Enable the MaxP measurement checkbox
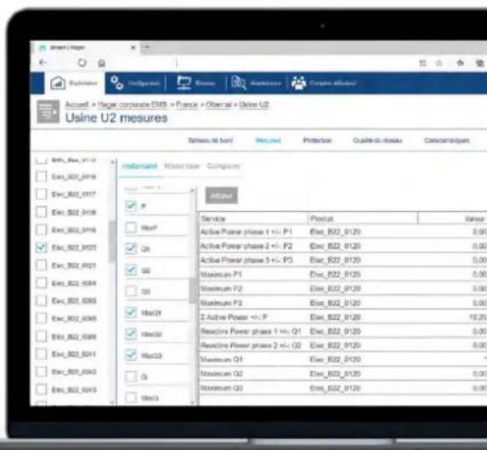Image resolution: width=487 pixels, height=450 pixels. (x=131, y=227)
